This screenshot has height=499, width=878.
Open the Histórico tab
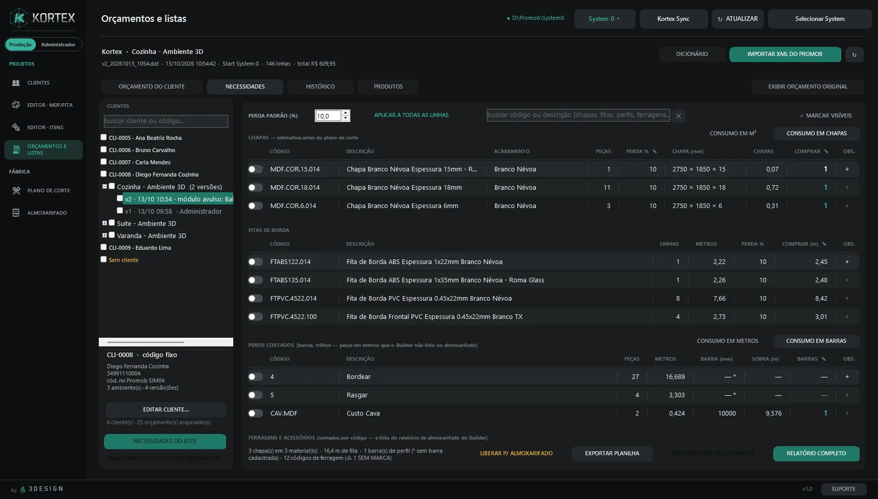[x=320, y=86]
